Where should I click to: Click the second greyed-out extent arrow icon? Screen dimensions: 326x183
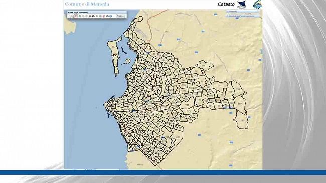pyautogui.click(x=86, y=16)
